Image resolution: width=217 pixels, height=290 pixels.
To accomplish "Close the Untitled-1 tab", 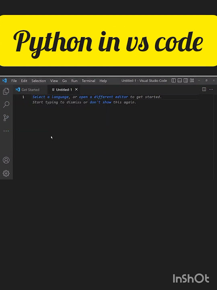I will click(76, 89).
